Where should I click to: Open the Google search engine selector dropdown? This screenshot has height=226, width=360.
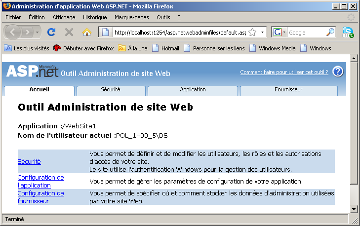tap(279, 32)
